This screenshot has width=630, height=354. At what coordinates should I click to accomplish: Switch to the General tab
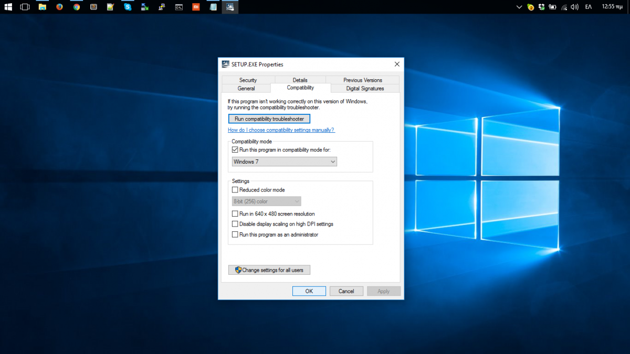[246, 89]
